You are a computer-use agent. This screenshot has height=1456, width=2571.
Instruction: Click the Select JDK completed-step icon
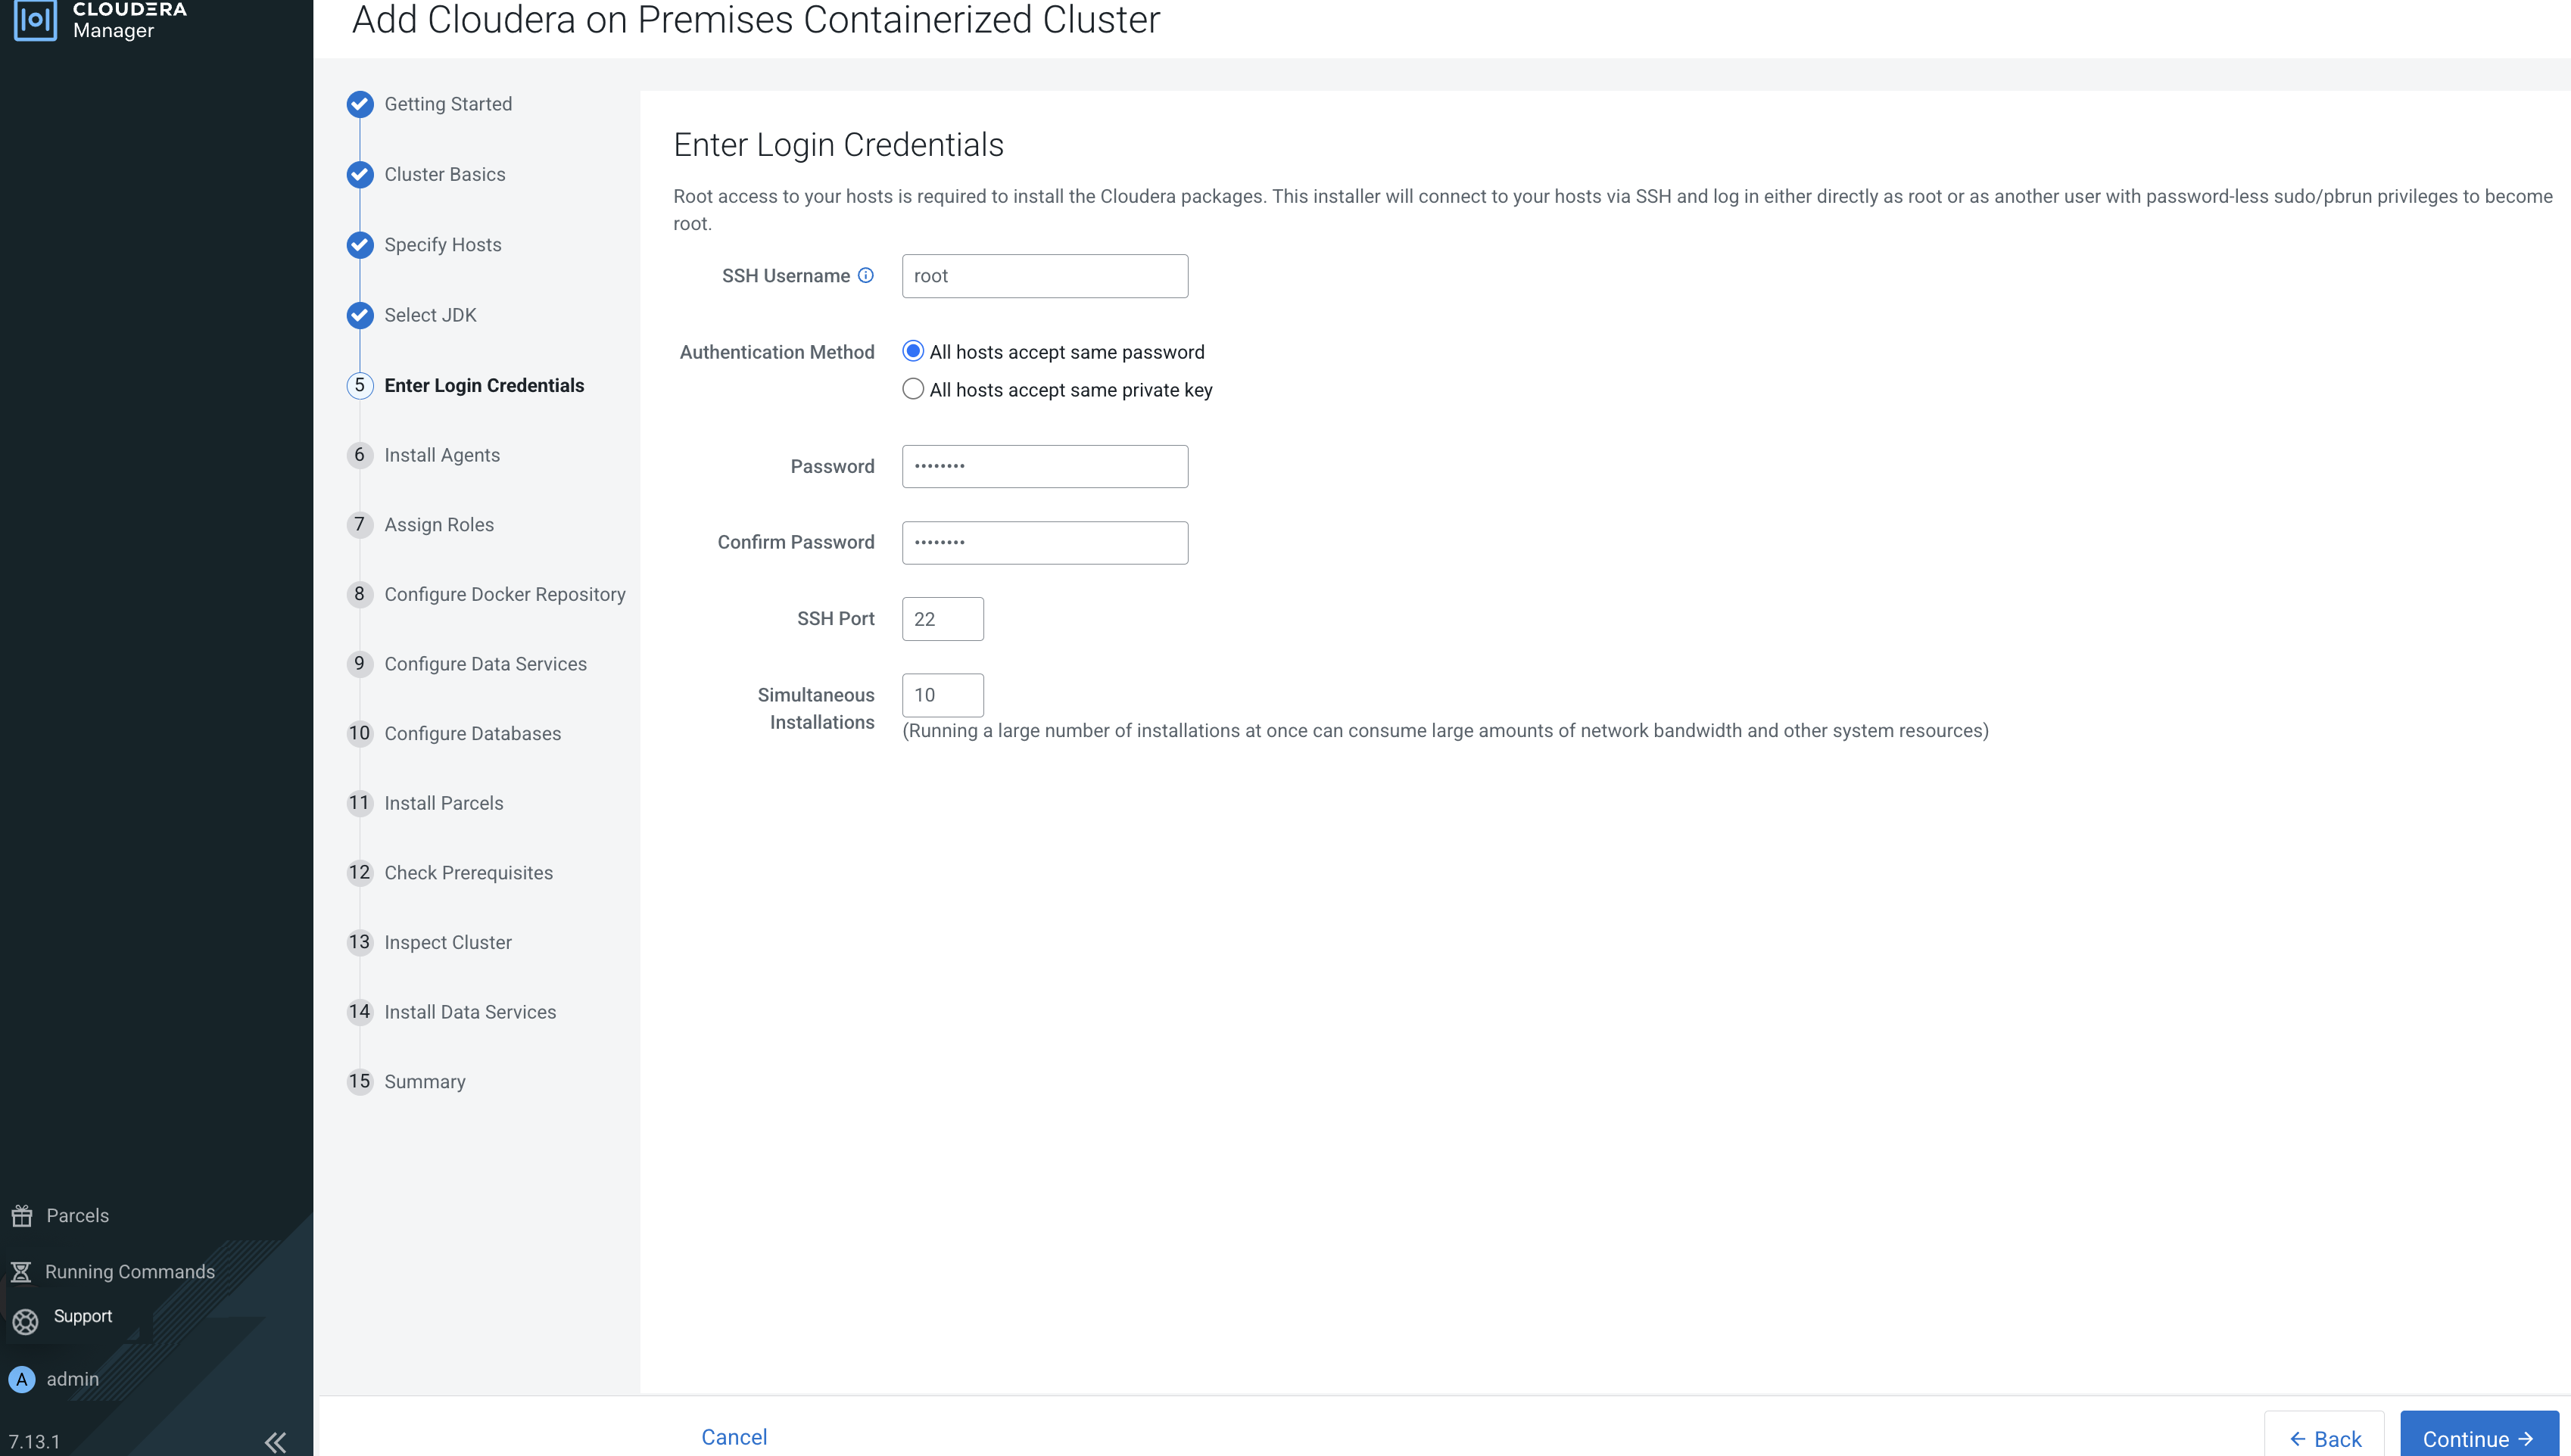(360, 315)
